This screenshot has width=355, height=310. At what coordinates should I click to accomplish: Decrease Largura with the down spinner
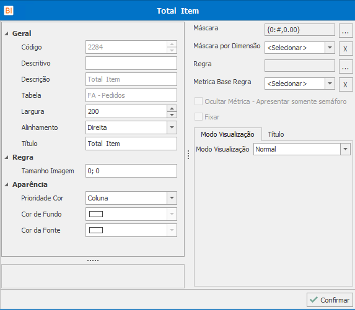click(x=172, y=114)
